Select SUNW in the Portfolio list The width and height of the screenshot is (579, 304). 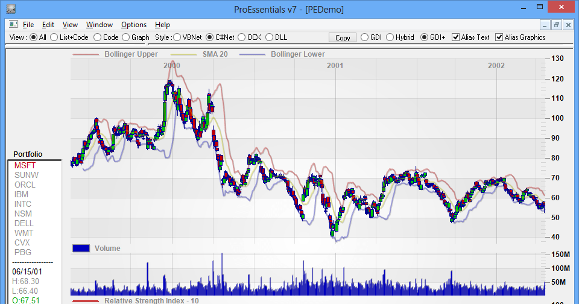[26, 175]
